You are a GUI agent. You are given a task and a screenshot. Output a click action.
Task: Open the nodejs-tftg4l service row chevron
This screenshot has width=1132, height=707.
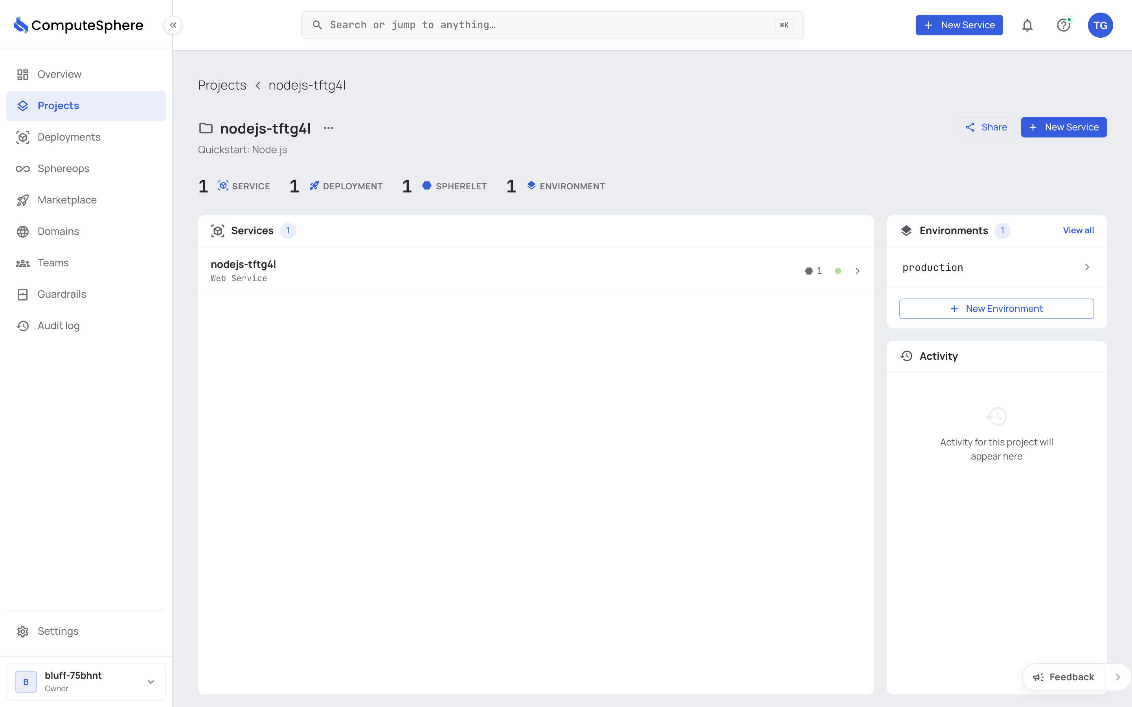pos(857,271)
